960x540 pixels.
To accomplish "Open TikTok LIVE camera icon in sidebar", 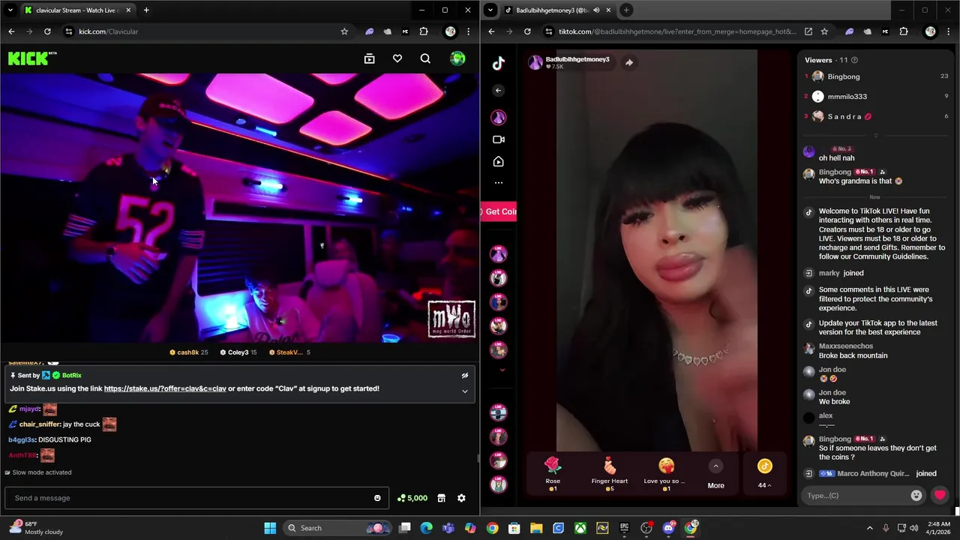I will [499, 139].
